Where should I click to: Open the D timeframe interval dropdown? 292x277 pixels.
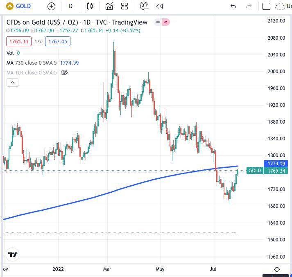pos(70,6)
